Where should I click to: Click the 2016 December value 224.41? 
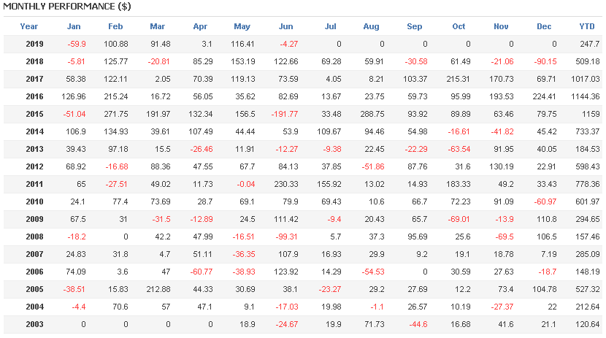pyautogui.click(x=544, y=96)
